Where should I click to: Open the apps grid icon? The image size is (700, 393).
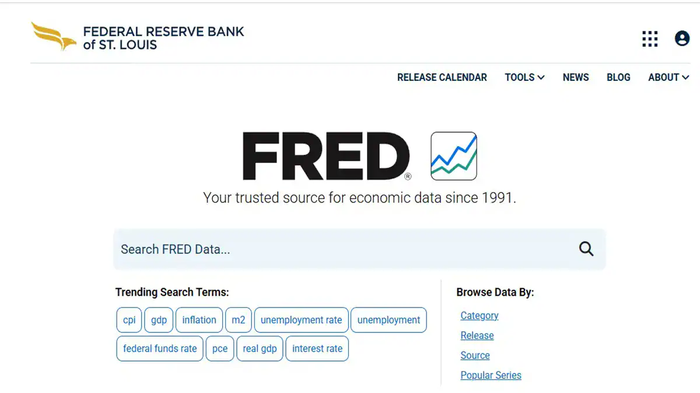pos(649,39)
